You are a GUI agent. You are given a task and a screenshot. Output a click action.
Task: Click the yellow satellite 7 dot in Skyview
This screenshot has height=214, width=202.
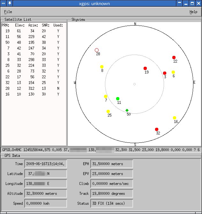pyautogui.click(x=105, y=96)
